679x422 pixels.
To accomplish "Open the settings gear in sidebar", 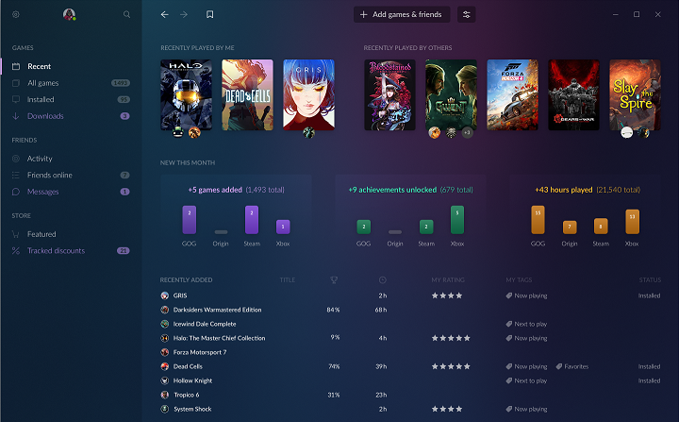I will [x=15, y=15].
